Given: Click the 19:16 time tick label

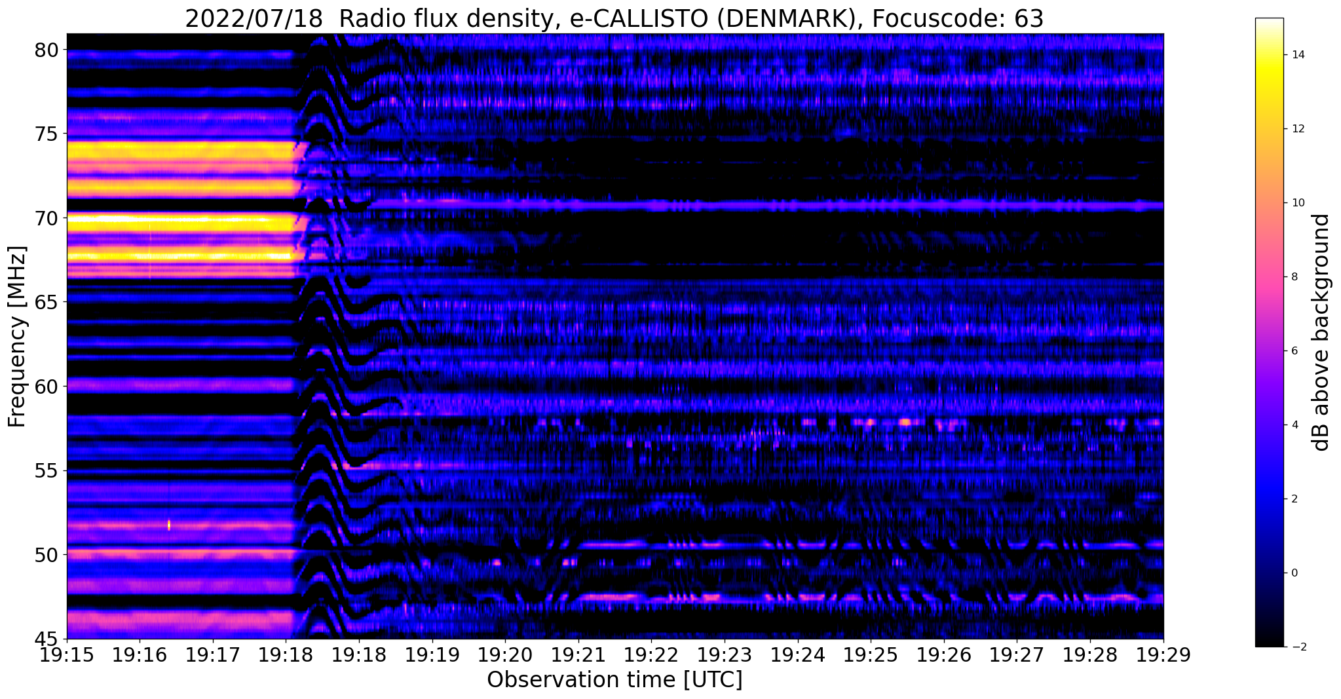Looking at the screenshot, I should [140, 655].
